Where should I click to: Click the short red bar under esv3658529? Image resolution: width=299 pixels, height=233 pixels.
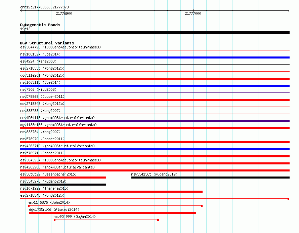pos(63,178)
